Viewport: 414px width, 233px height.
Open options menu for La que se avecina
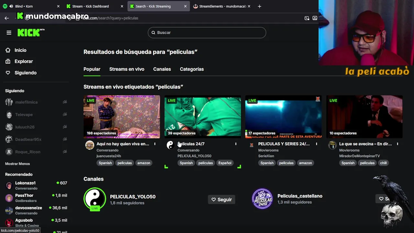tap(398, 144)
